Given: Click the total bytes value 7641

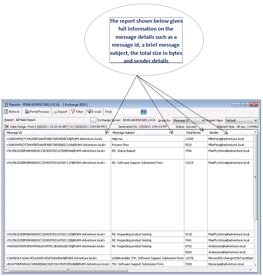Looking at the screenshot, I should pos(188,240).
